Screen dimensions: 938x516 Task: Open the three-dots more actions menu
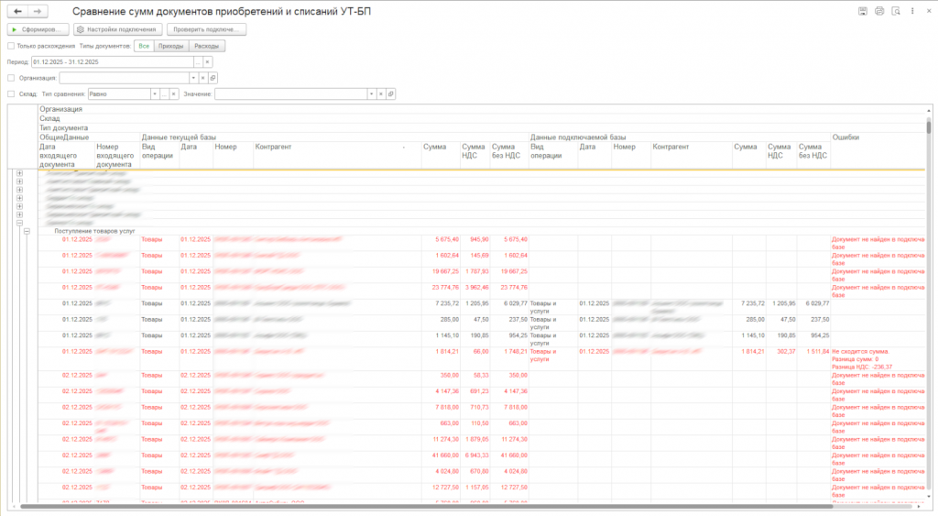click(x=912, y=11)
